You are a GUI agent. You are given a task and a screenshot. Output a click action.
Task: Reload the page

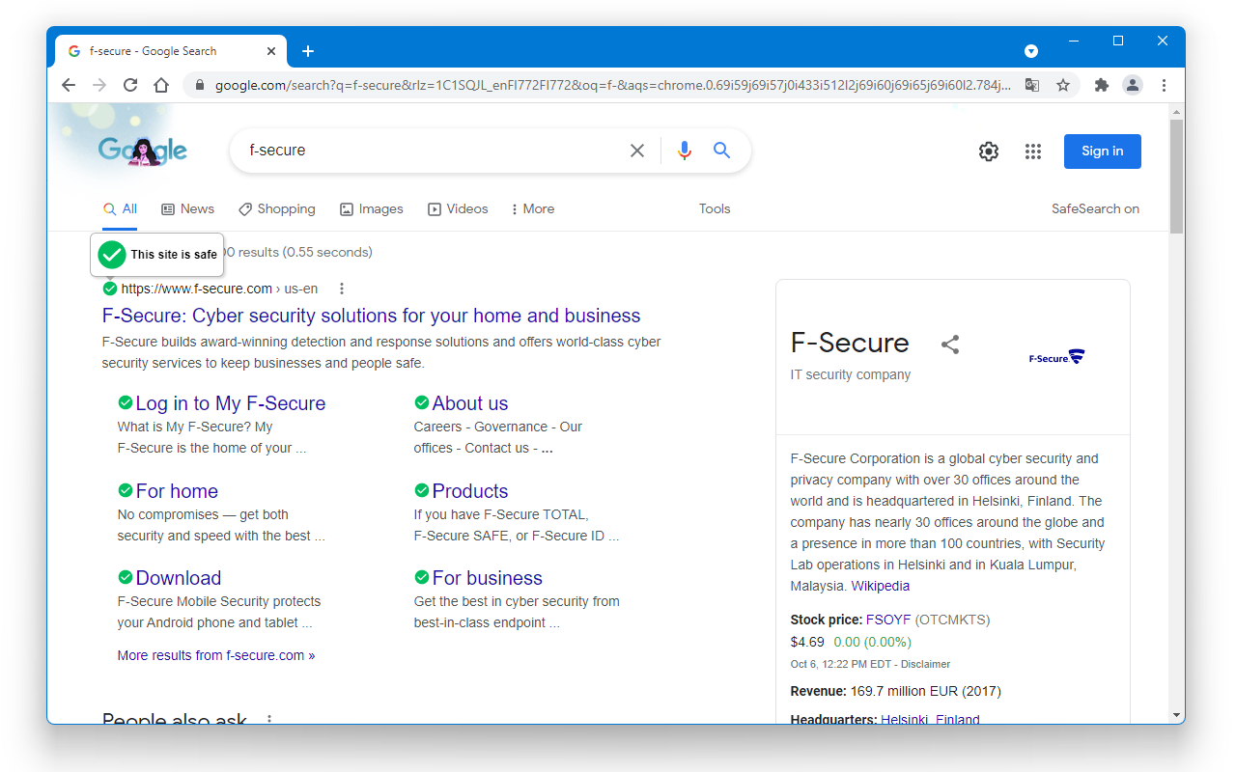[130, 85]
